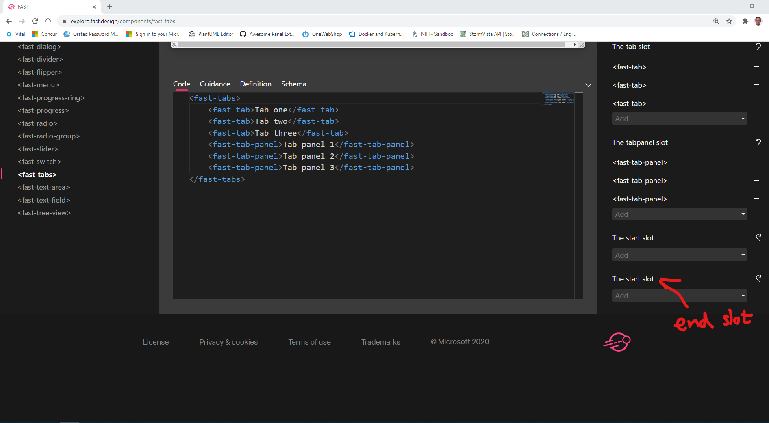
Task: Toggle the zoom icon in the address bar
Action: [x=716, y=21]
